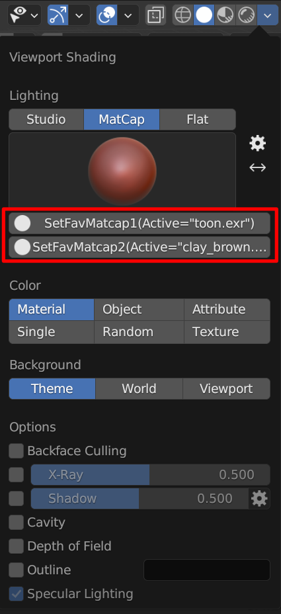
Task: Enable the Cavity checkbox
Action: point(16,523)
